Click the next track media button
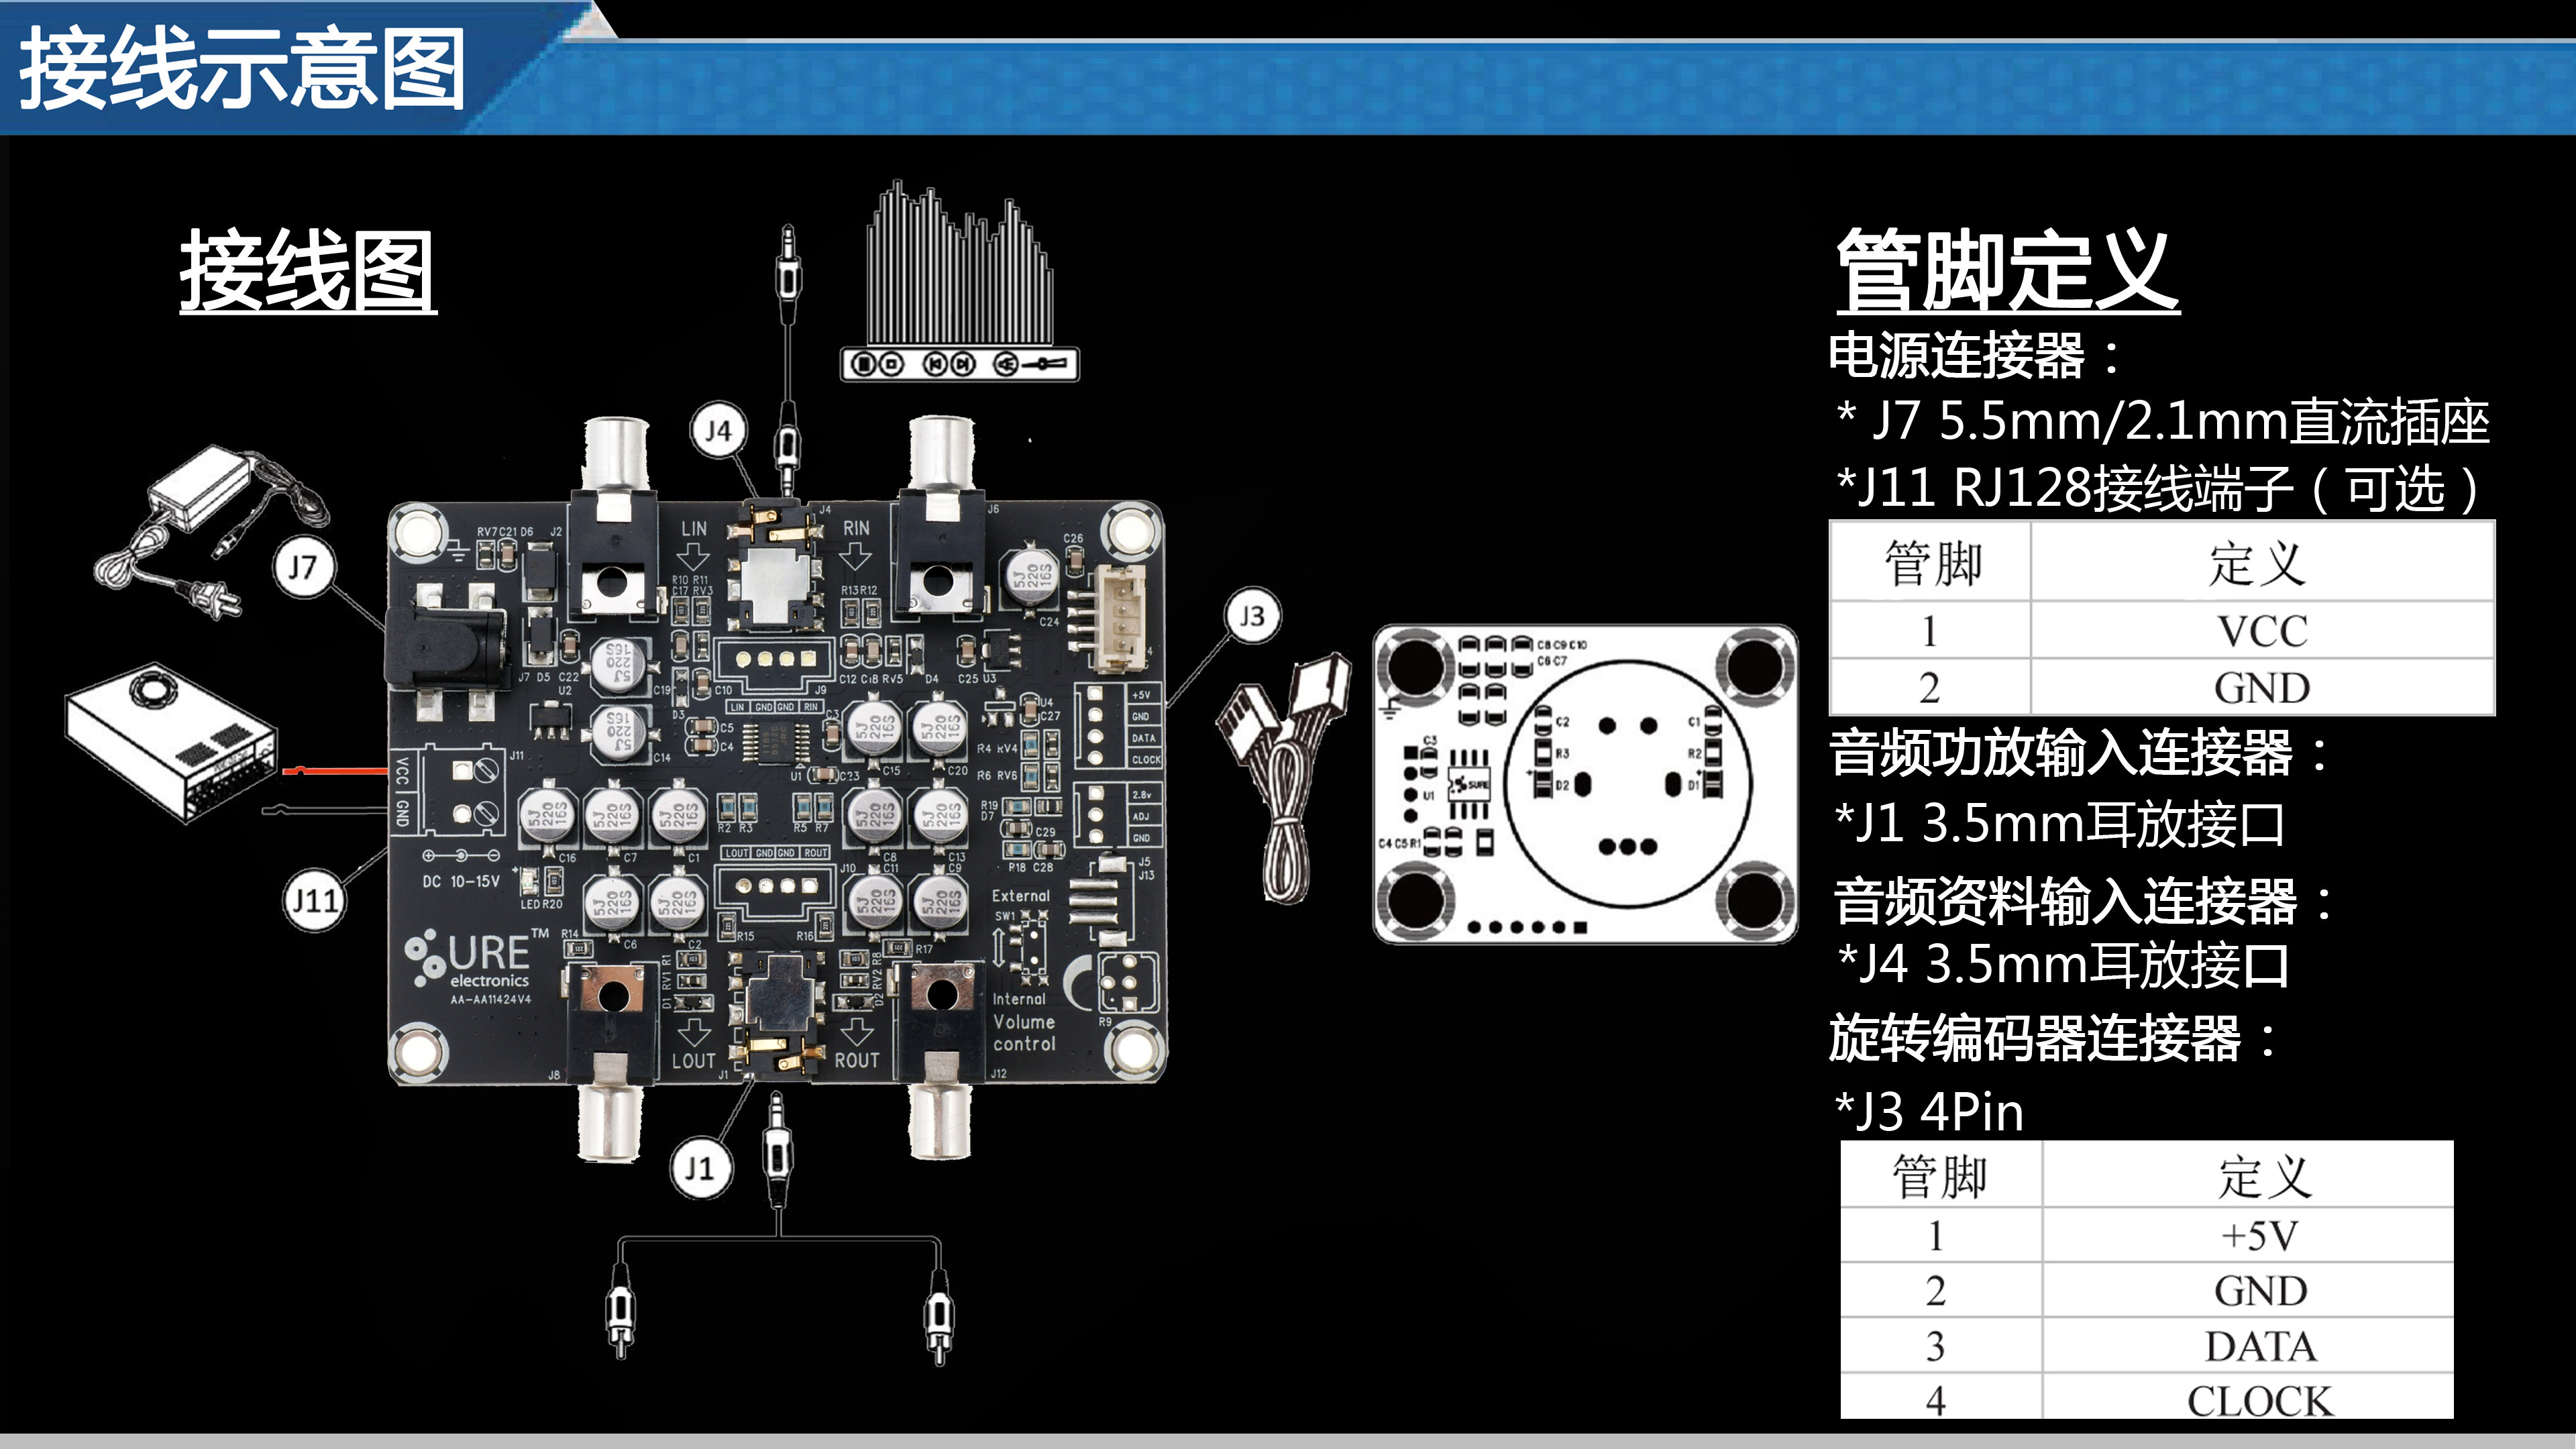2576x1449 pixels. click(962, 364)
